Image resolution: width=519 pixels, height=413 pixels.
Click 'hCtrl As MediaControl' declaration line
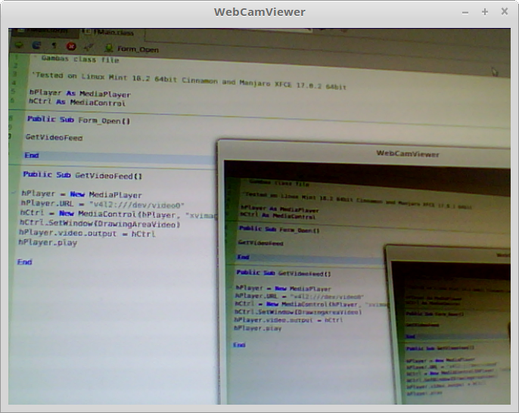[77, 102]
